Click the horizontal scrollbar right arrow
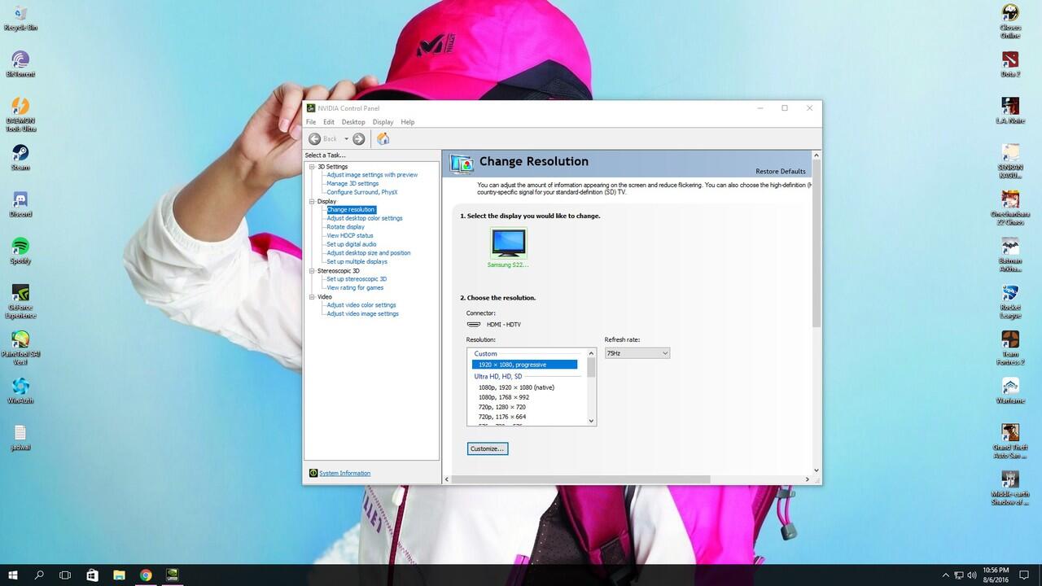Viewport: 1042px width, 586px height. (x=807, y=479)
